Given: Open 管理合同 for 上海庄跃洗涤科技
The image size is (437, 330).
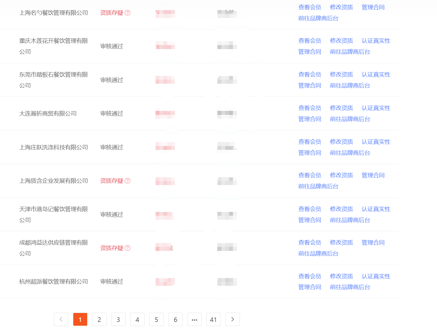Looking at the screenshot, I should [309, 153].
